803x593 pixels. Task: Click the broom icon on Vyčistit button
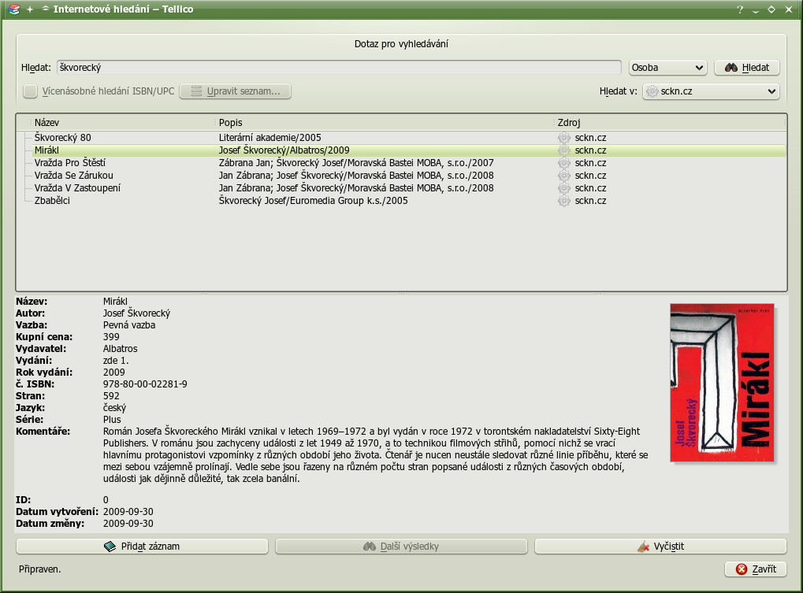point(643,547)
